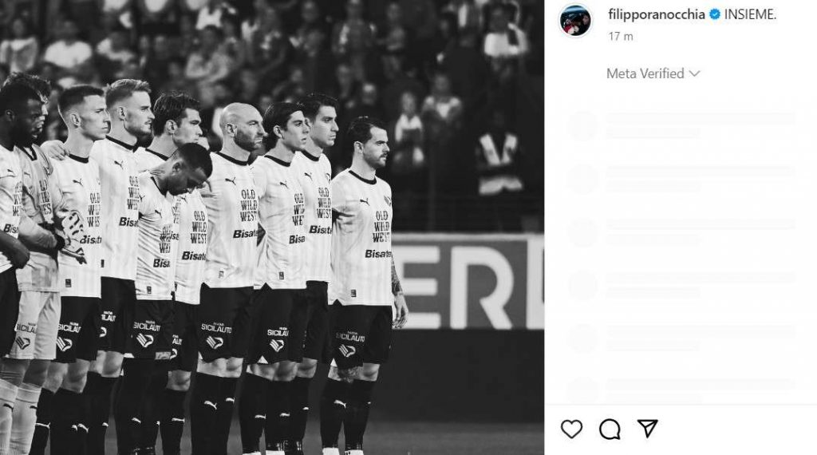
Task: Click the "17 m" post timestamp
Action: tap(621, 36)
